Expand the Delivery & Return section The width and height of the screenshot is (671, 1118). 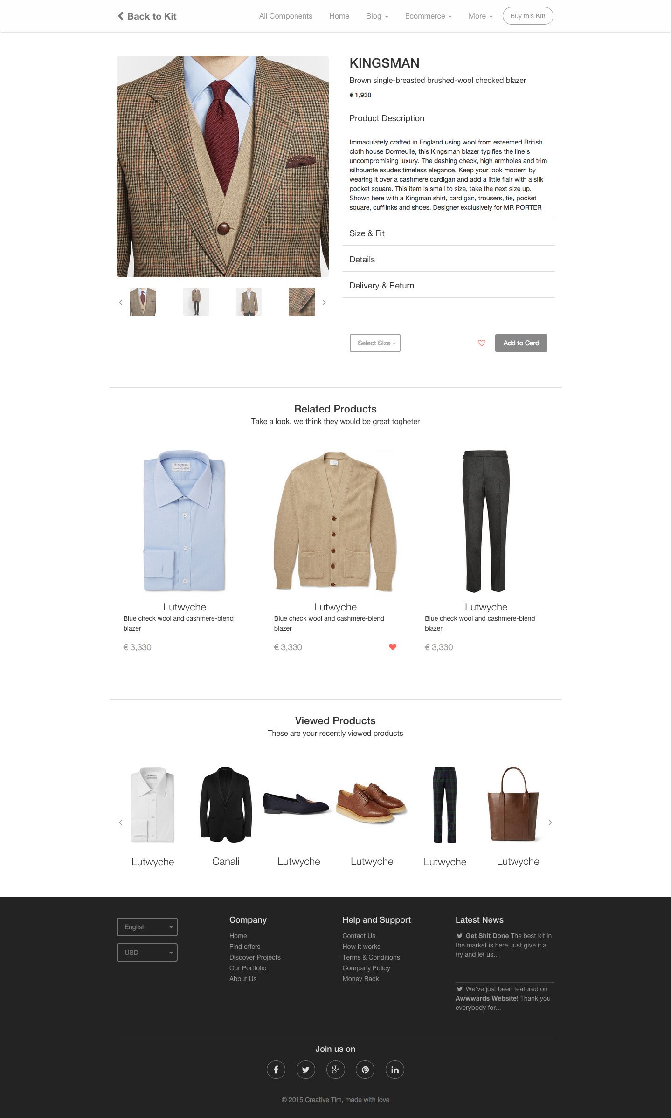coord(449,286)
